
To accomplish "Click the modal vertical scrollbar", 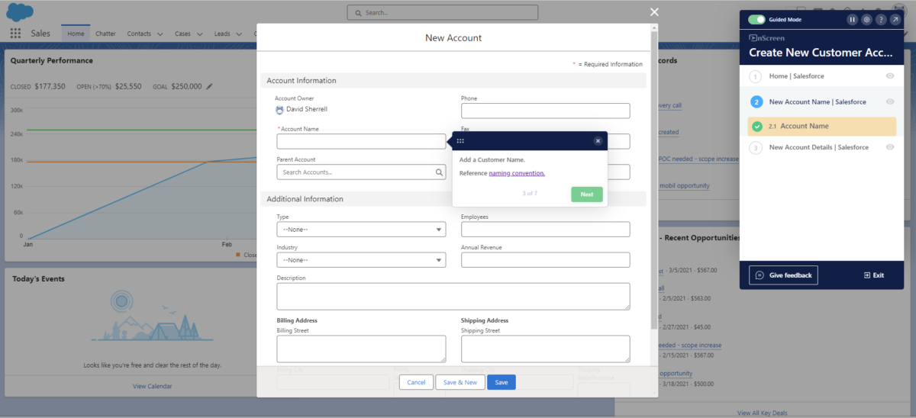I will [x=653, y=179].
